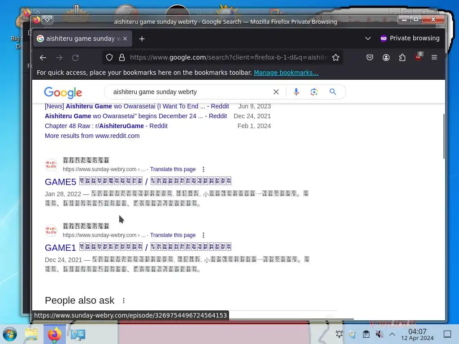Image resolution: width=459 pixels, height=344 pixels.
Task: Open Chapter 48 Raw Reddit link
Action: tap(106, 126)
